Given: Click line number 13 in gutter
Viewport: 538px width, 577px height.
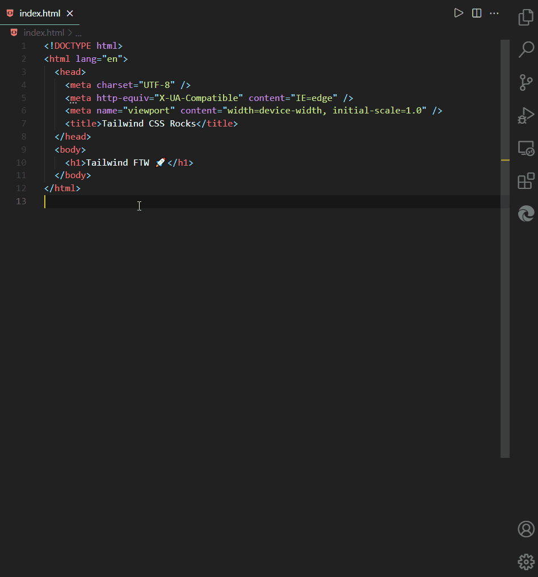Looking at the screenshot, I should (x=21, y=201).
